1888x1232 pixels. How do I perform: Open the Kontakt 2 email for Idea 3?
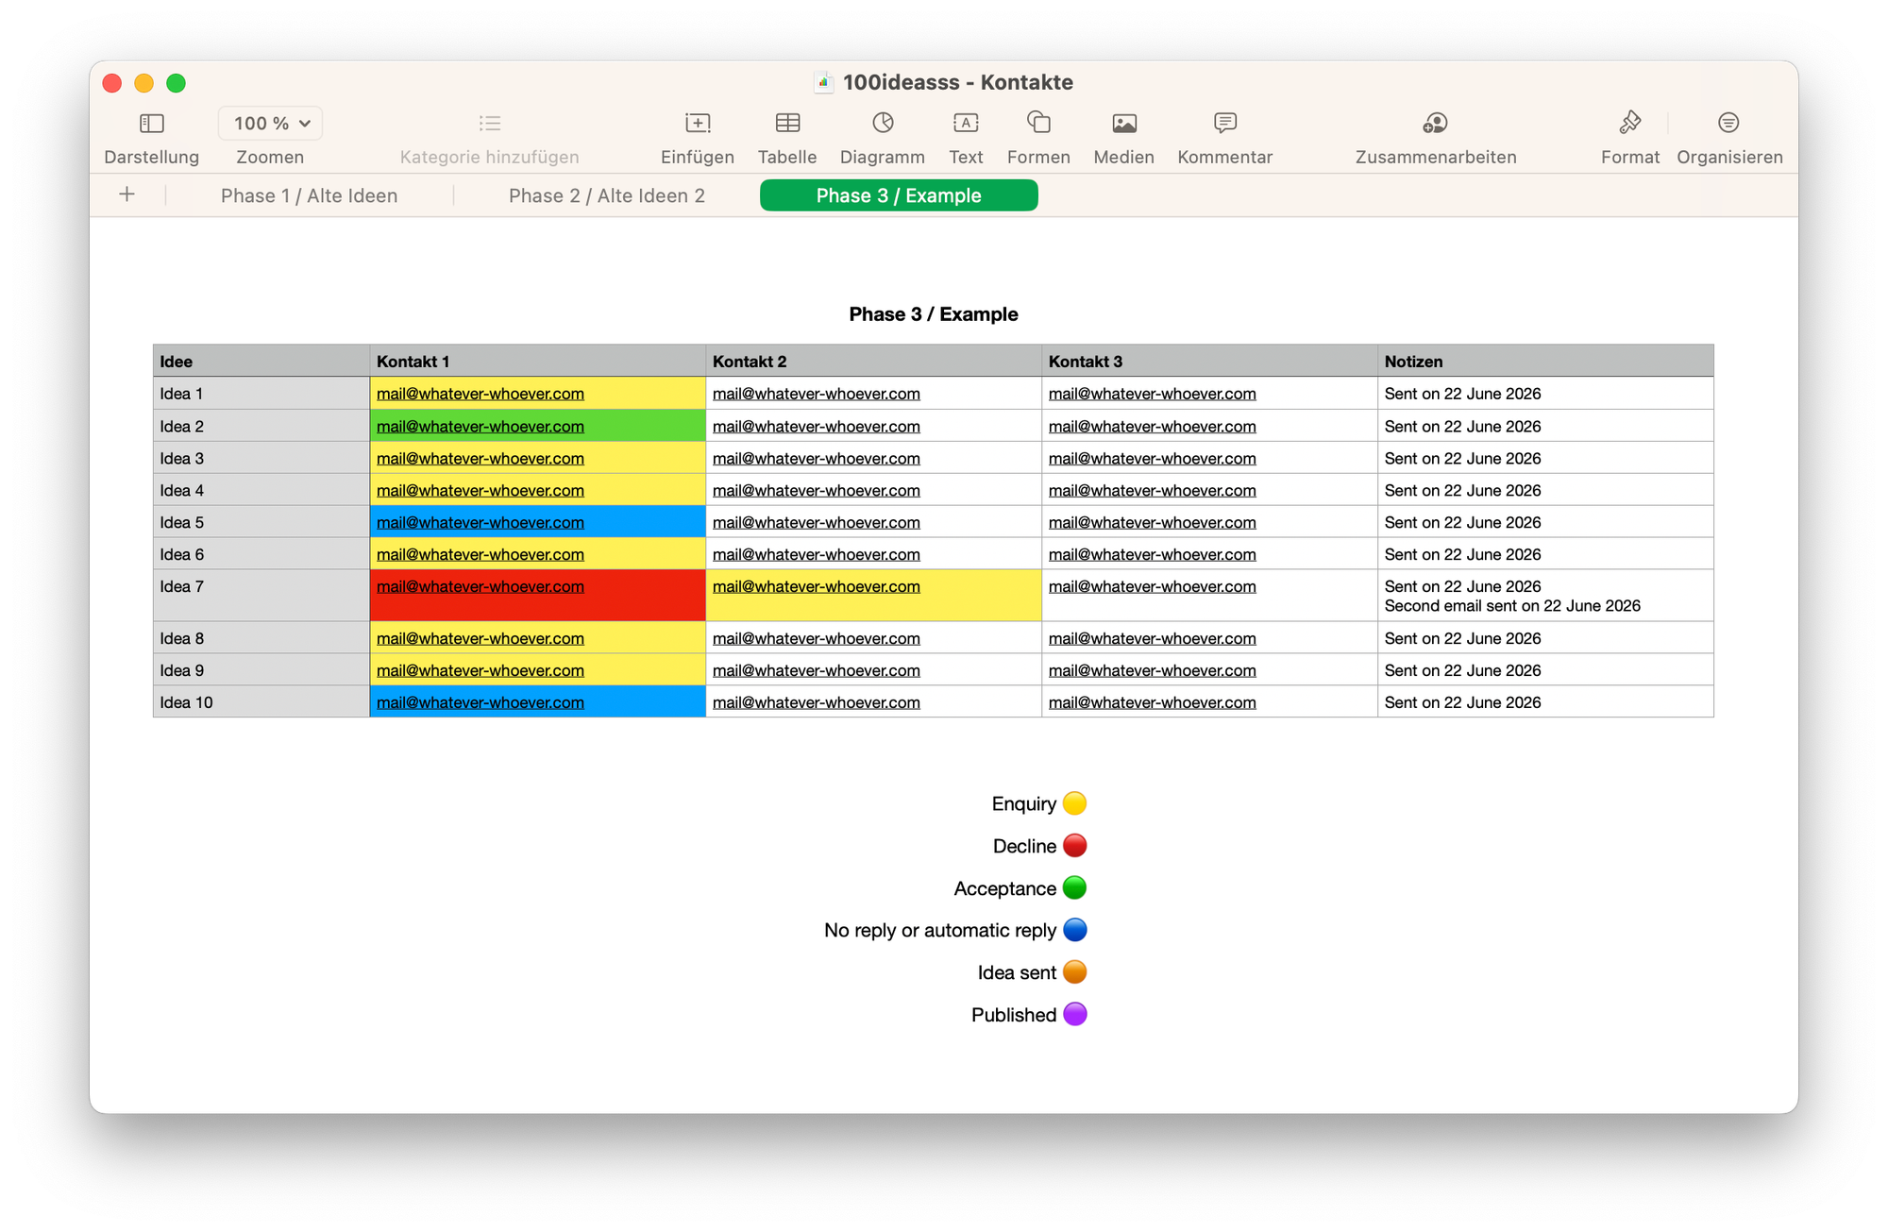[x=817, y=459]
